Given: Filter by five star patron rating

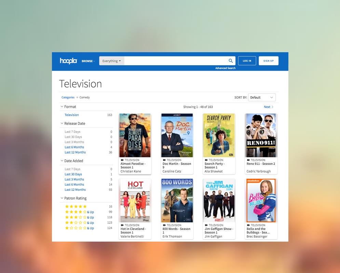Looking at the screenshot, I should point(76,206).
